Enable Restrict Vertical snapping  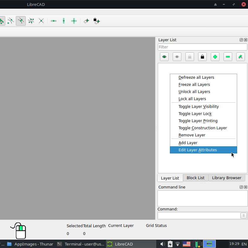[x=64, y=21]
